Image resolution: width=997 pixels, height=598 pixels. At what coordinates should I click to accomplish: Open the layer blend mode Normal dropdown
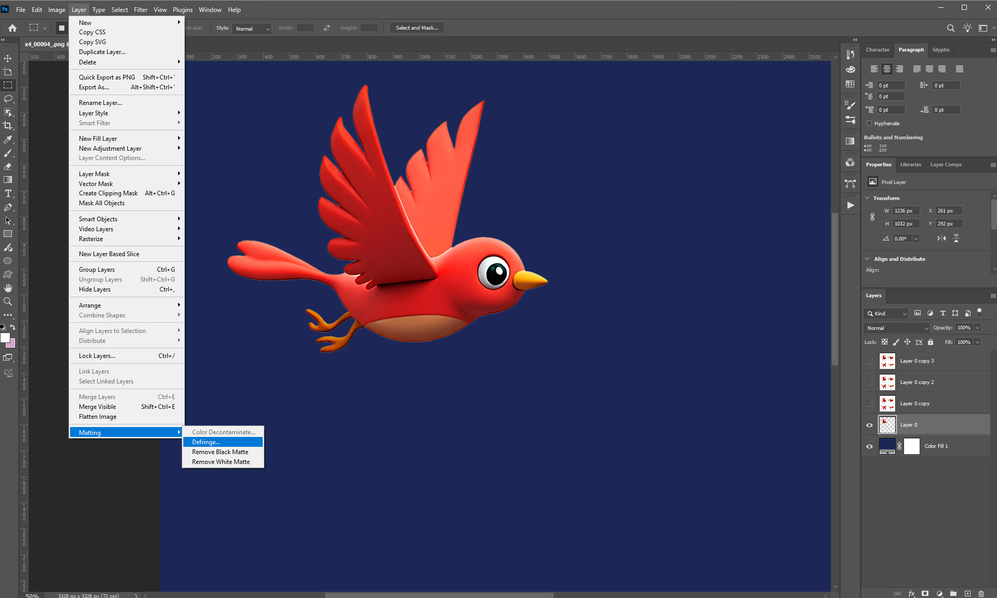click(897, 328)
